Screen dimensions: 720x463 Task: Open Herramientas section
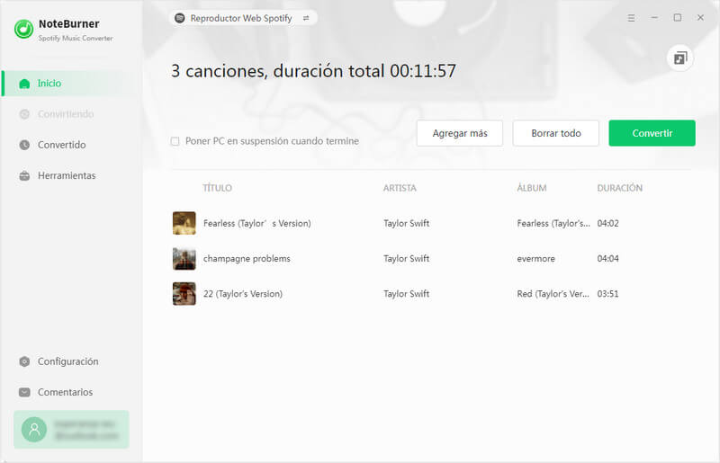(72, 175)
